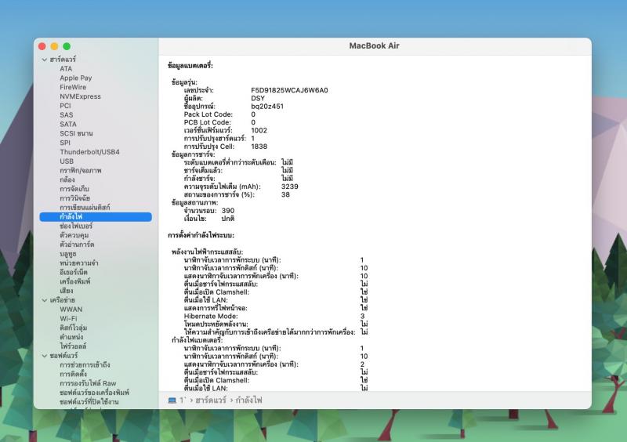Image resolution: width=627 pixels, height=442 pixels.
Task: Click the cycle count value 390
Action: coord(228,210)
